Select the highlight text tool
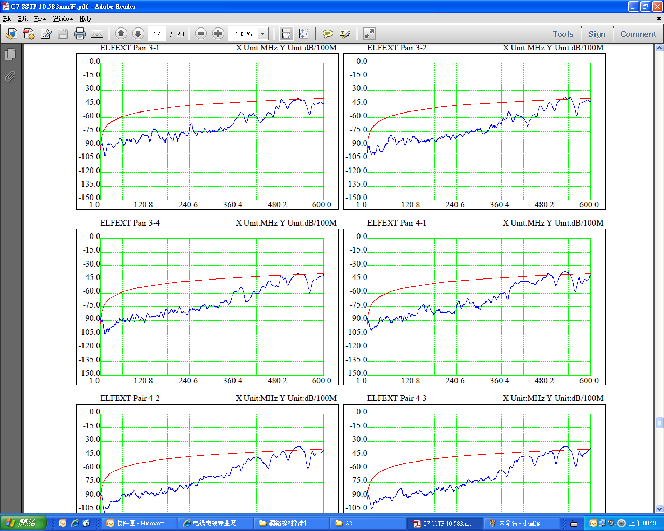Screen dimensions: 664x531 click(x=344, y=34)
